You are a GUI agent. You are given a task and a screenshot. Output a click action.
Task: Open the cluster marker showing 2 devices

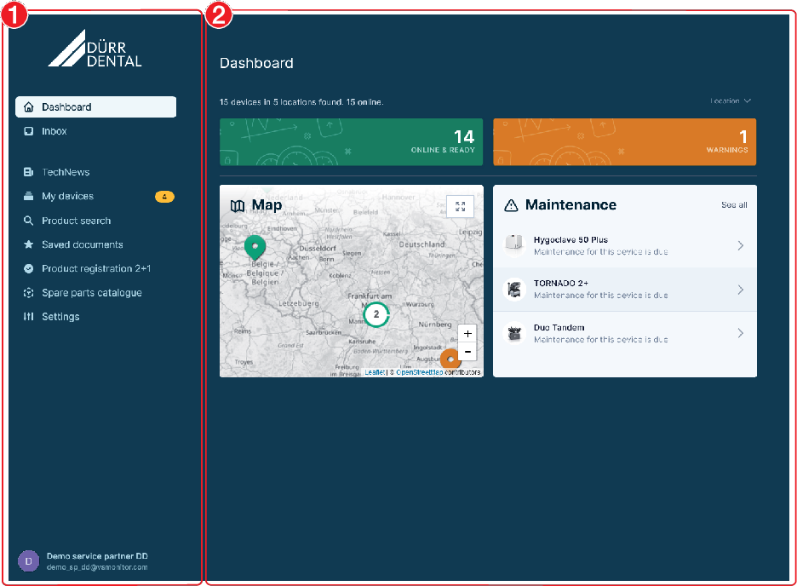376,314
